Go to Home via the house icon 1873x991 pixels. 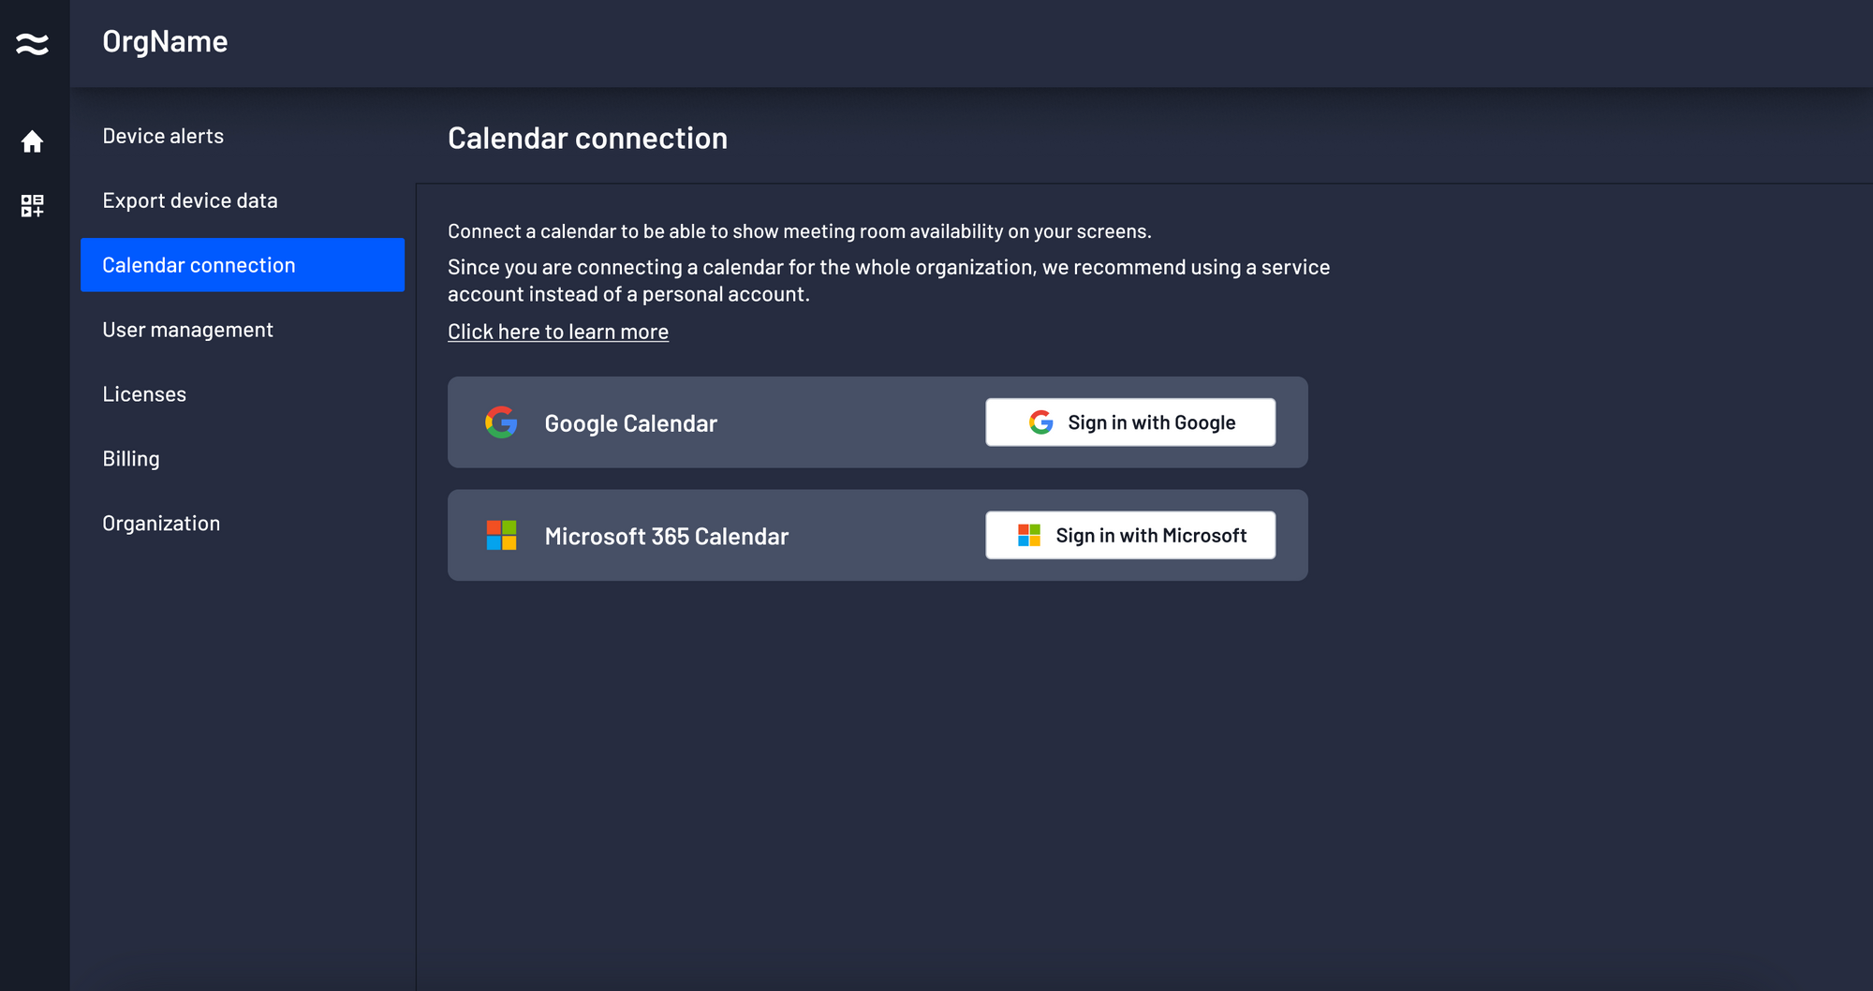point(32,141)
